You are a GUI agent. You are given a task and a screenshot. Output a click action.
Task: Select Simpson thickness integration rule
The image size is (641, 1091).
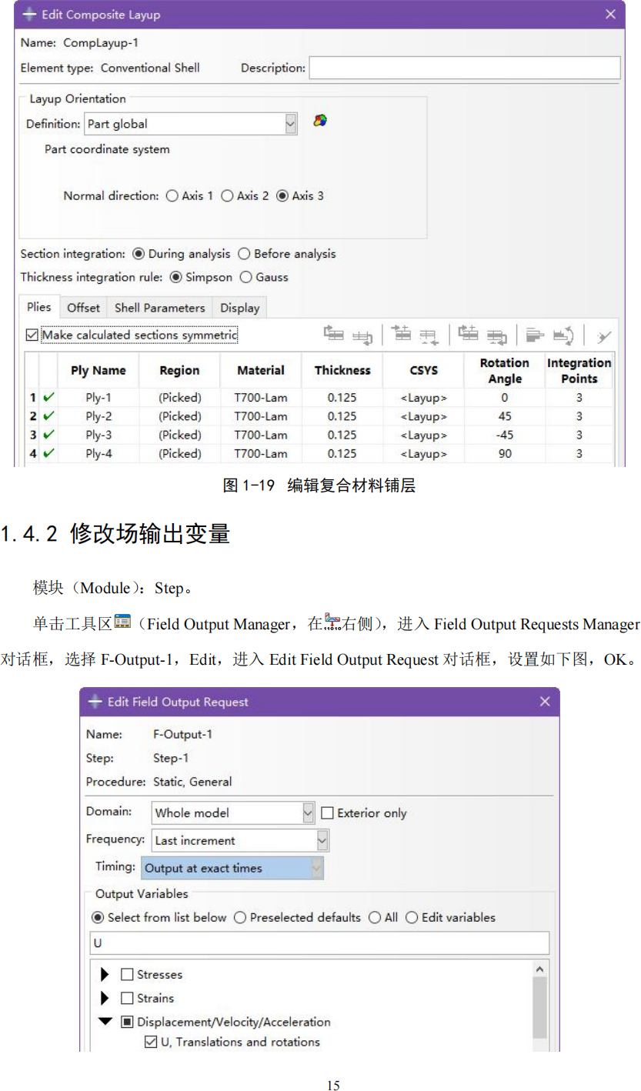[x=175, y=277]
